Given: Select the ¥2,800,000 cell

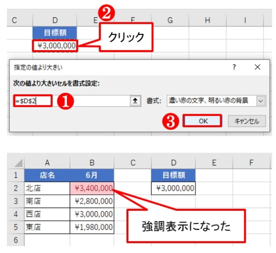Looking at the screenshot, I should [92, 201].
